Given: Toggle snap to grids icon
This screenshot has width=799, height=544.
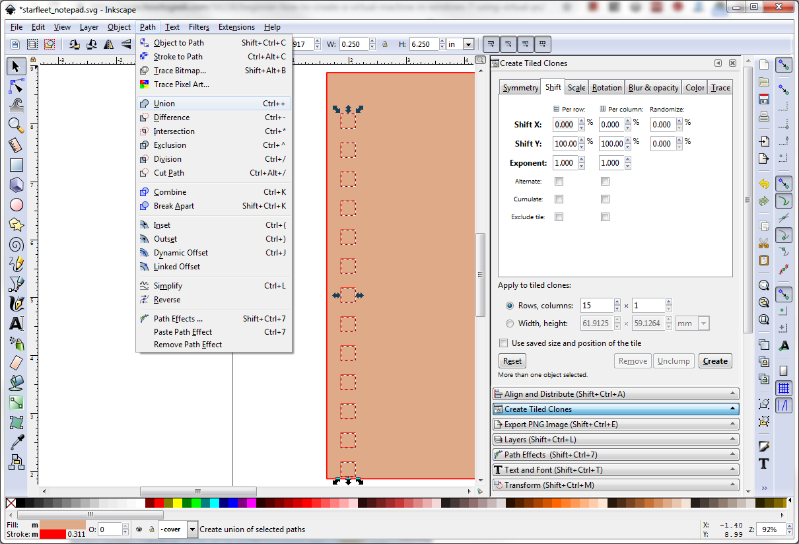Looking at the screenshot, I should 784,388.
